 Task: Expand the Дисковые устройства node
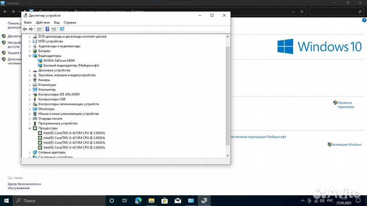click(x=30, y=70)
